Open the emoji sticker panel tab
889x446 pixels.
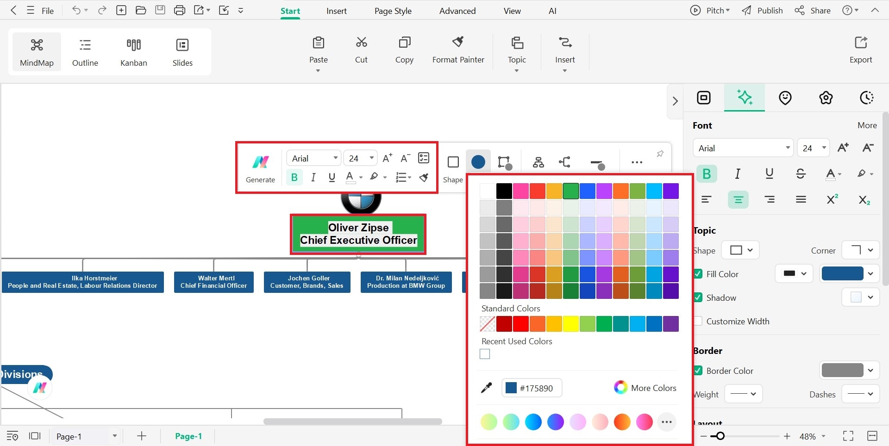(x=785, y=98)
